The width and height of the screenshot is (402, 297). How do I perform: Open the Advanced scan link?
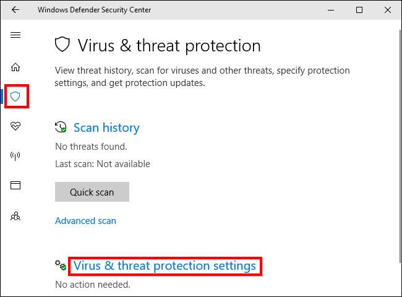(85, 220)
